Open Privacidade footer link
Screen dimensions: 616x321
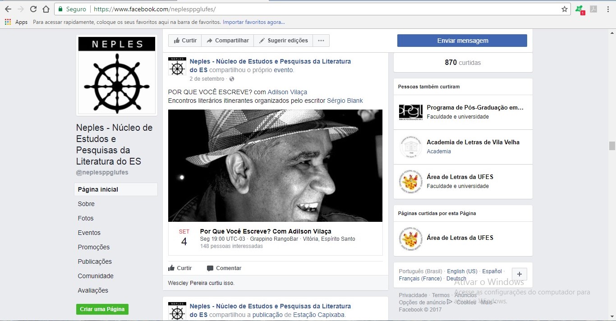click(x=413, y=295)
